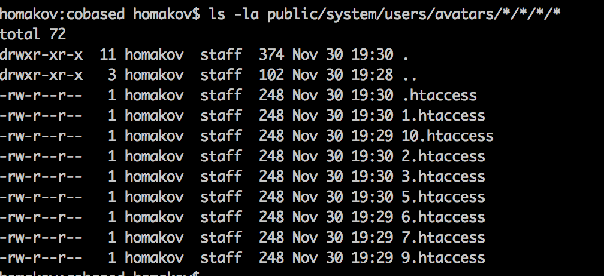The height and width of the screenshot is (276, 604).
Task: Select the 1.htaccess filename
Action: [443, 115]
